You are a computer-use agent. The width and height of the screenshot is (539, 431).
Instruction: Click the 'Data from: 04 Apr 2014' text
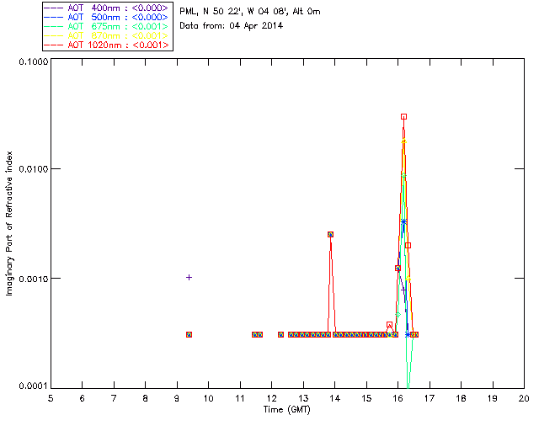231,26
